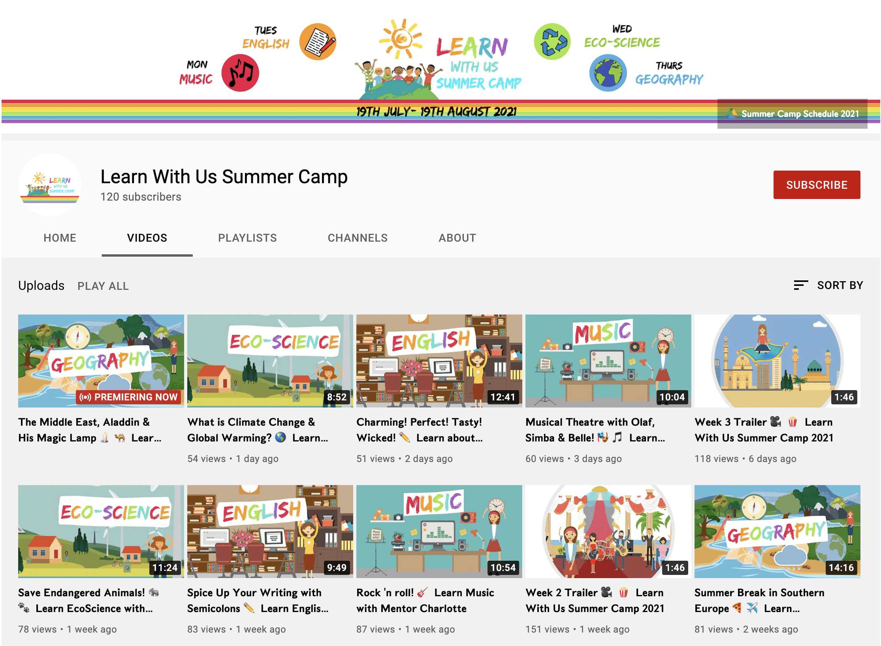Subscribe to Learn With Us channel
The height and width of the screenshot is (646, 881).
[816, 185]
